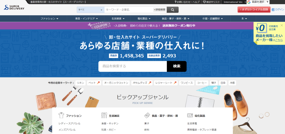Click the 送料無料クーポン発行中 purple banner

(142, 26)
